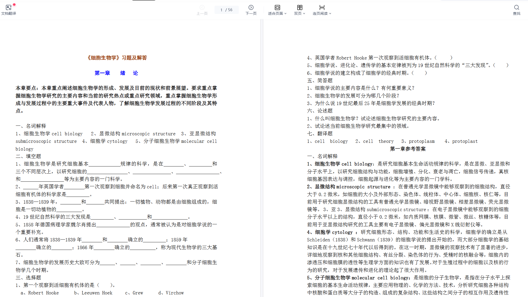Go to next page with 下一页 arrow
This screenshot has width=528, height=297.
click(x=251, y=8)
